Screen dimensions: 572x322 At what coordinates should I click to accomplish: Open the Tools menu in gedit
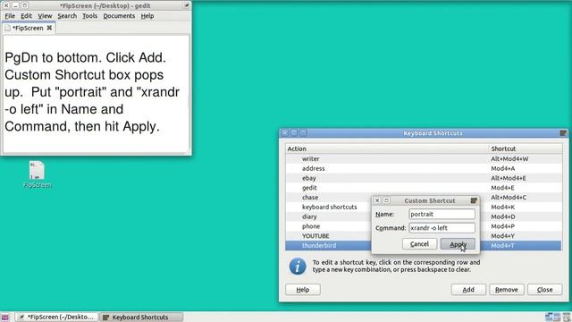tap(89, 16)
